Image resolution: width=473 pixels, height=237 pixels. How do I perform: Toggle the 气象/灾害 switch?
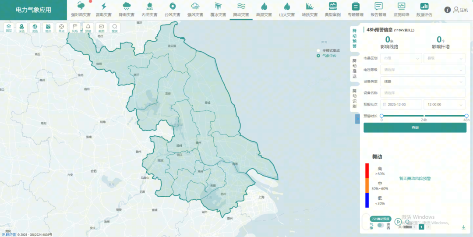click(x=380, y=225)
